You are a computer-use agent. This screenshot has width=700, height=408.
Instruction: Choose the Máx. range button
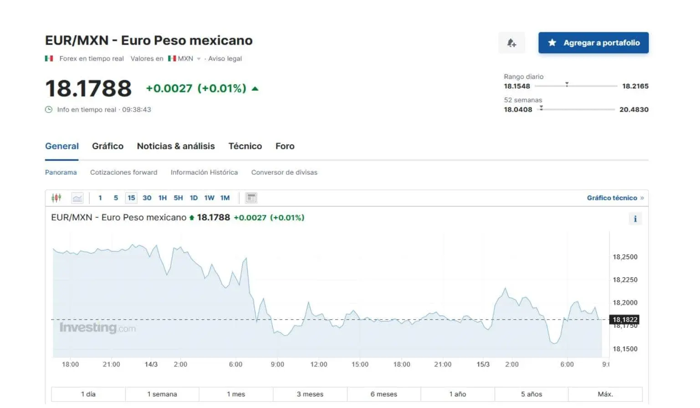tap(605, 394)
